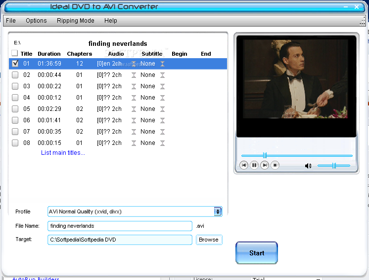Click the video seek slider handle
369x280 pixels.
265,155
